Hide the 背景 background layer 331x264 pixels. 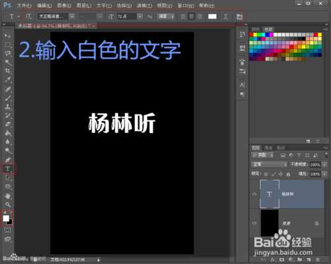click(254, 223)
